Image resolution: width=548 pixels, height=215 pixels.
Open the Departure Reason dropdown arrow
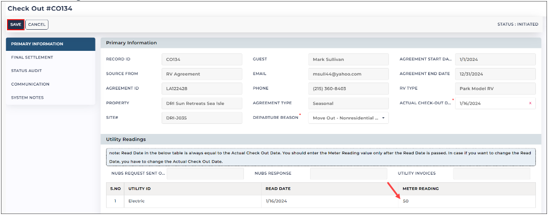[x=383, y=118]
